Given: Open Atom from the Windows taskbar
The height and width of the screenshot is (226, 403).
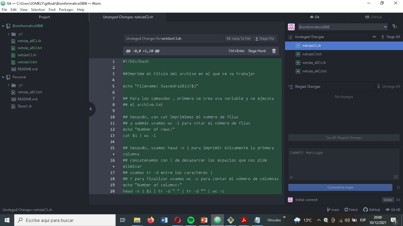Looking at the screenshot, I should 217,220.
